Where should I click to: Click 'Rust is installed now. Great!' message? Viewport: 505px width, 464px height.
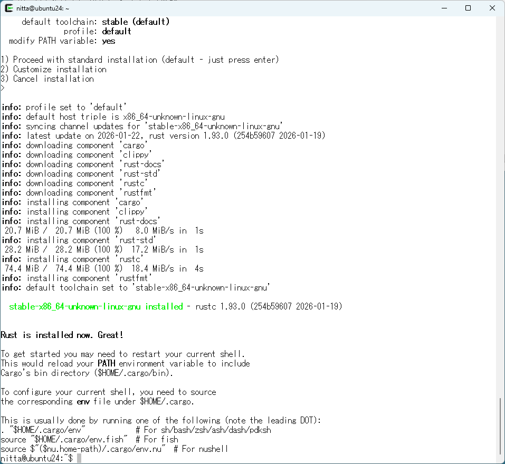(62, 335)
